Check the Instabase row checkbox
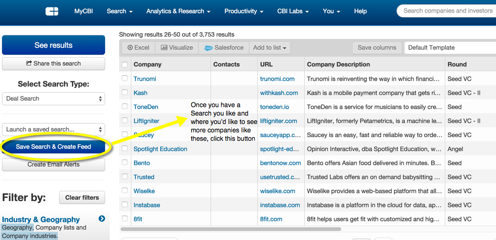Image resolution: width=496 pixels, height=240 pixels. point(125,204)
